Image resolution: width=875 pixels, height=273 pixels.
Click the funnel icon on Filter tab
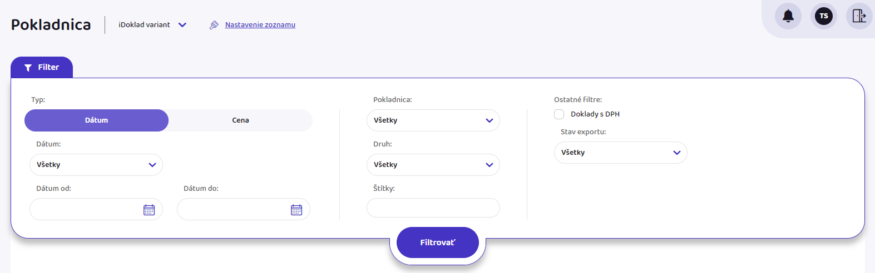(x=28, y=68)
